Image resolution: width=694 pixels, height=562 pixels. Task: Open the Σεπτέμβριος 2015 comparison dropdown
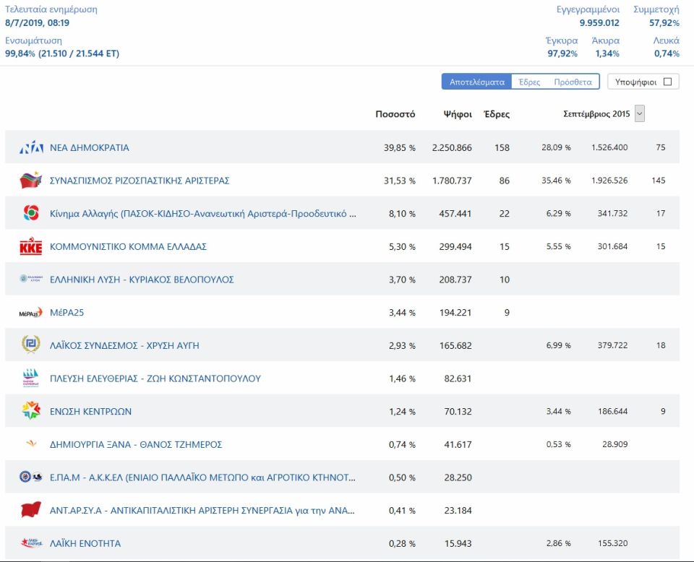(640, 113)
